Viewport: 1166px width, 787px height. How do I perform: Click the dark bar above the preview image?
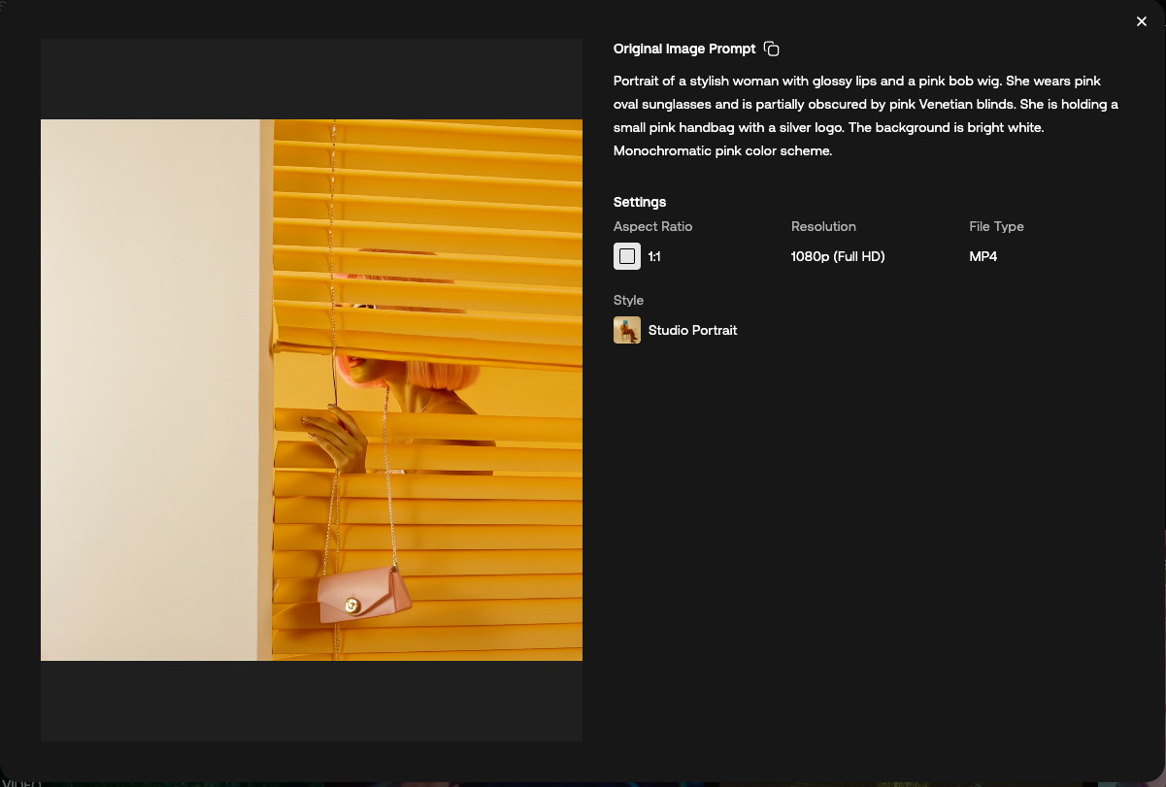point(311,79)
